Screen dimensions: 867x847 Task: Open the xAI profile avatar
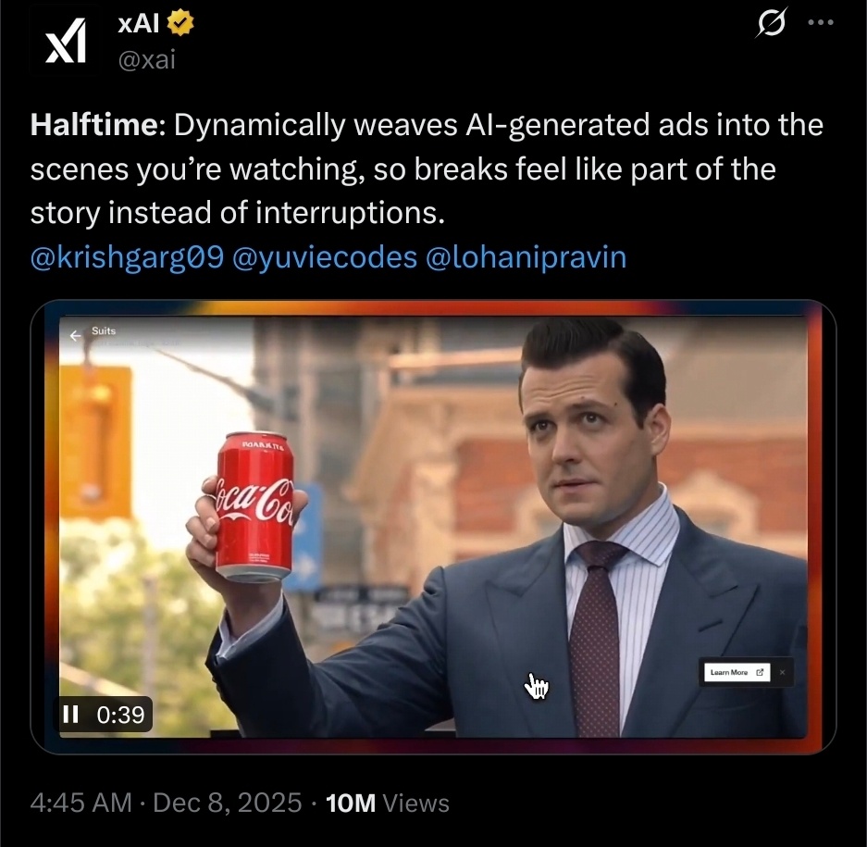(x=66, y=41)
